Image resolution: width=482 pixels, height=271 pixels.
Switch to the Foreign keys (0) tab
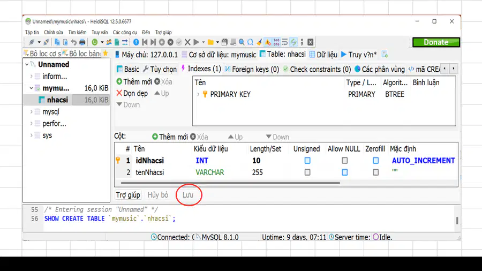[252, 69]
